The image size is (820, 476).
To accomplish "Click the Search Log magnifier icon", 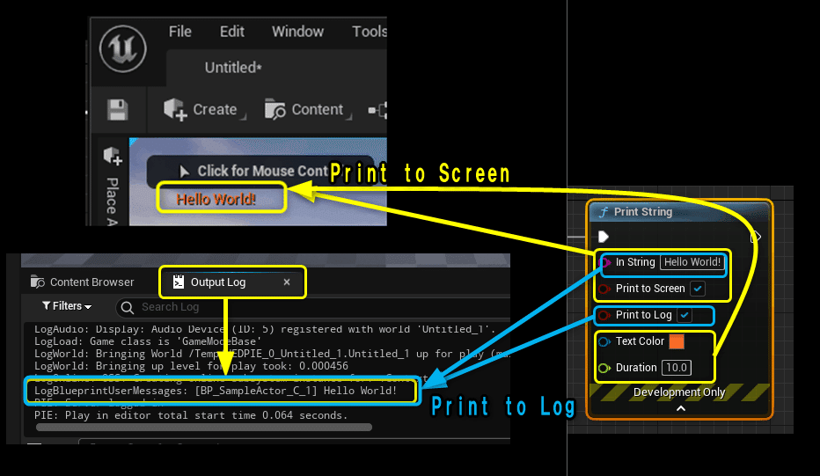I will [128, 308].
